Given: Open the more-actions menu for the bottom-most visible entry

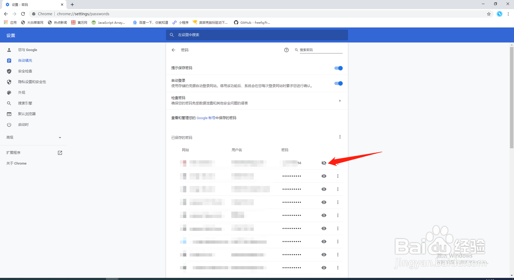Looking at the screenshot, I should (x=338, y=268).
